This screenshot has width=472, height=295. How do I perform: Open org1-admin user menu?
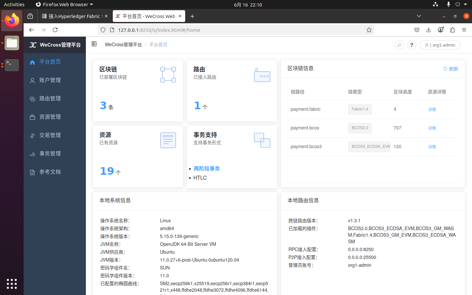pyautogui.click(x=440, y=45)
